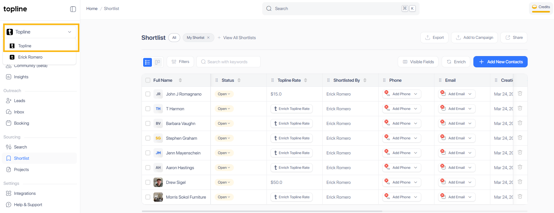Sort the Full Name column

(x=180, y=80)
